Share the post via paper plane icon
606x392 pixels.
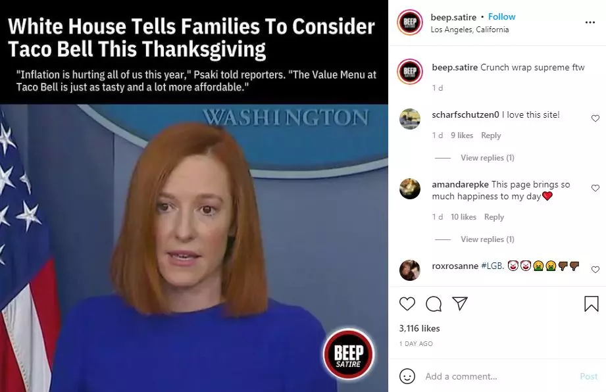tap(460, 304)
